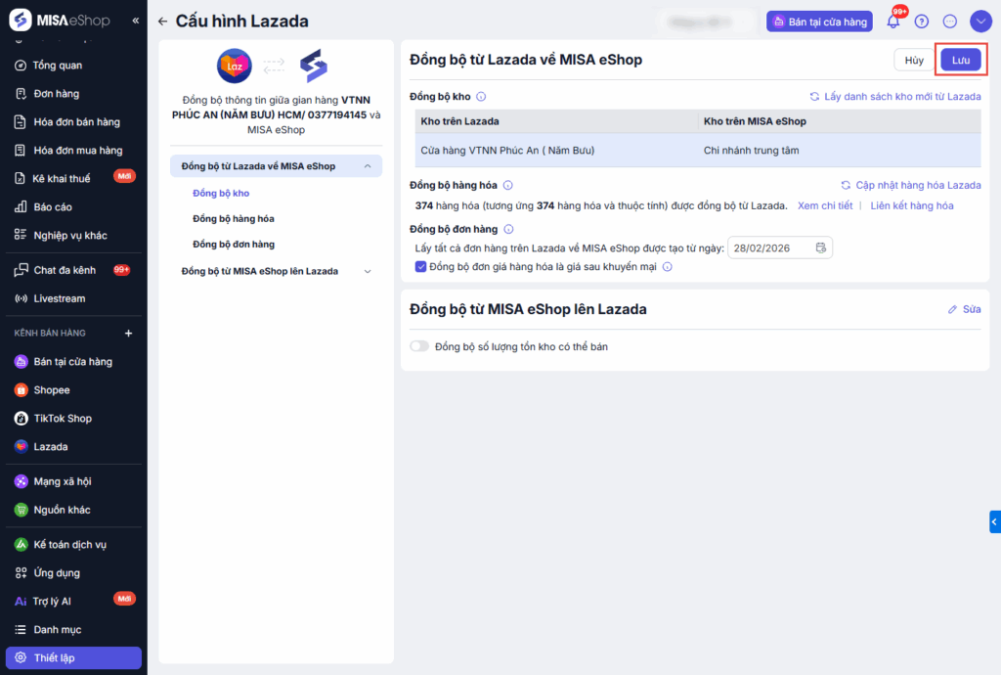Click the Lưu save button
This screenshot has height=675, width=1001.
coord(960,60)
